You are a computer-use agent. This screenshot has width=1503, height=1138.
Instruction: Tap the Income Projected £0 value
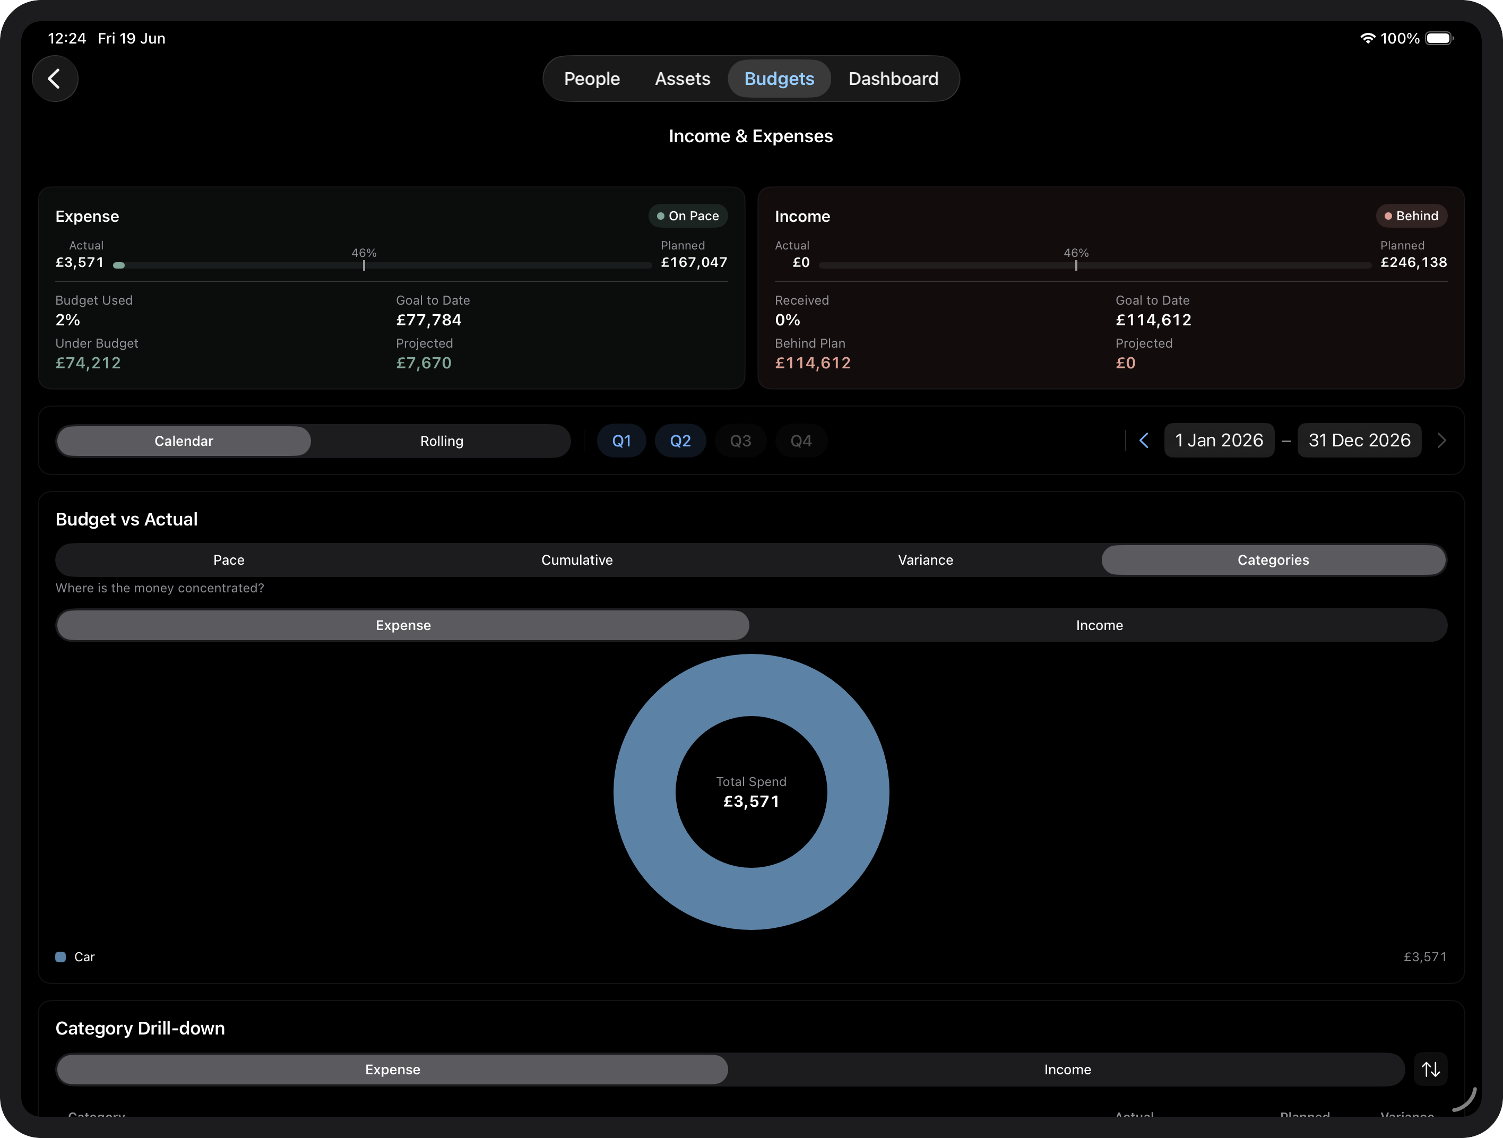coord(1125,363)
